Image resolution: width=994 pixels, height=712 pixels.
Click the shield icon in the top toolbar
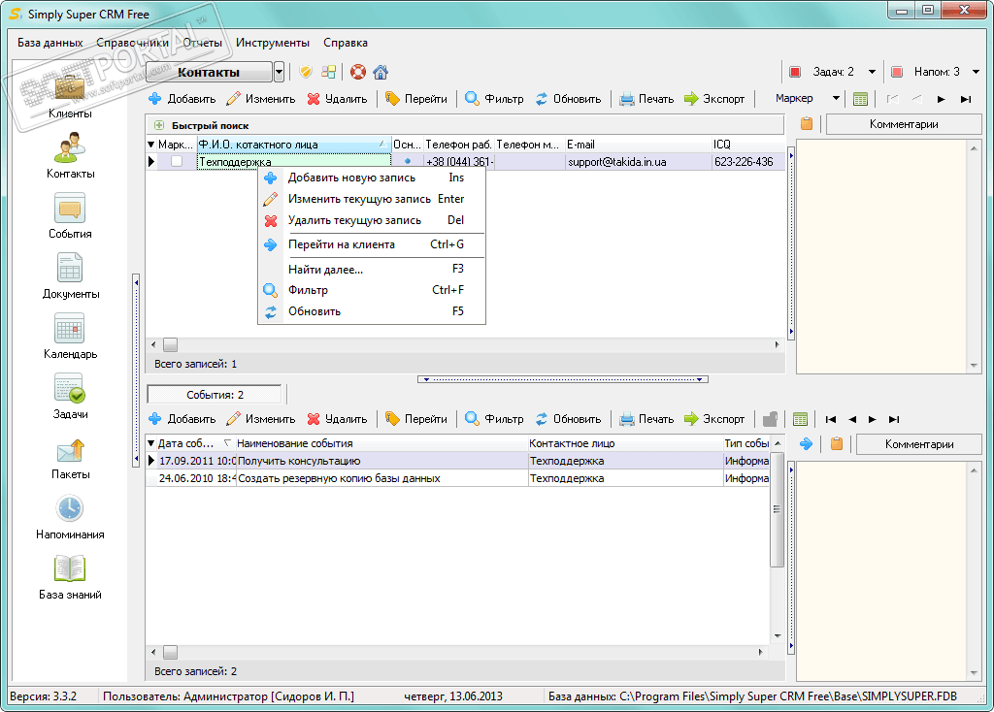(x=306, y=72)
